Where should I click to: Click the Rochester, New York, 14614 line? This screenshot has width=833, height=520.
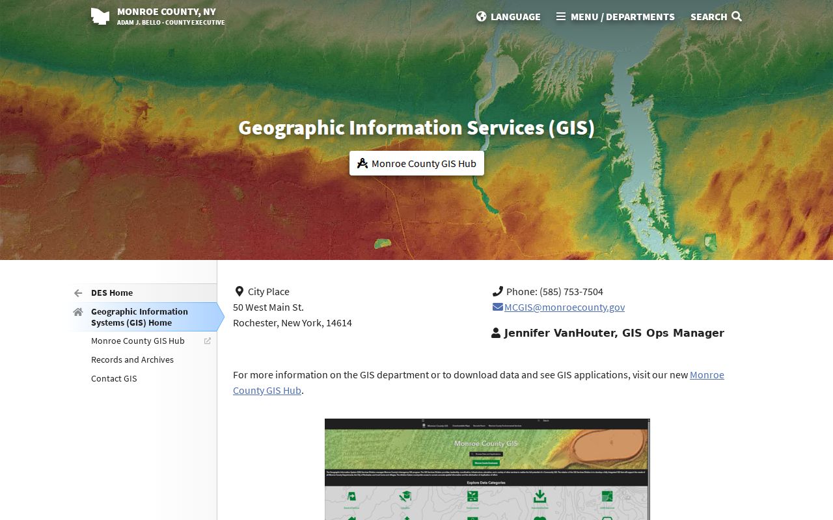click(x=292, y=322)
